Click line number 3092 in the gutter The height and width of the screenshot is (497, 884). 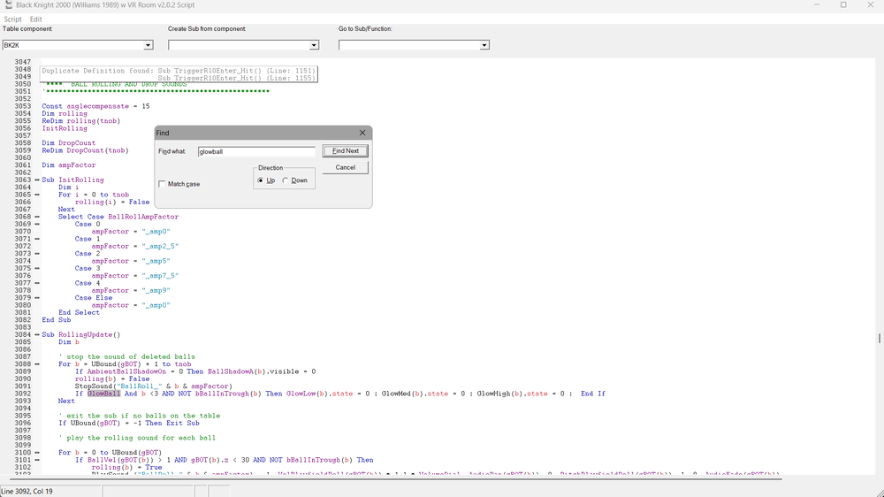click(23, 394)
